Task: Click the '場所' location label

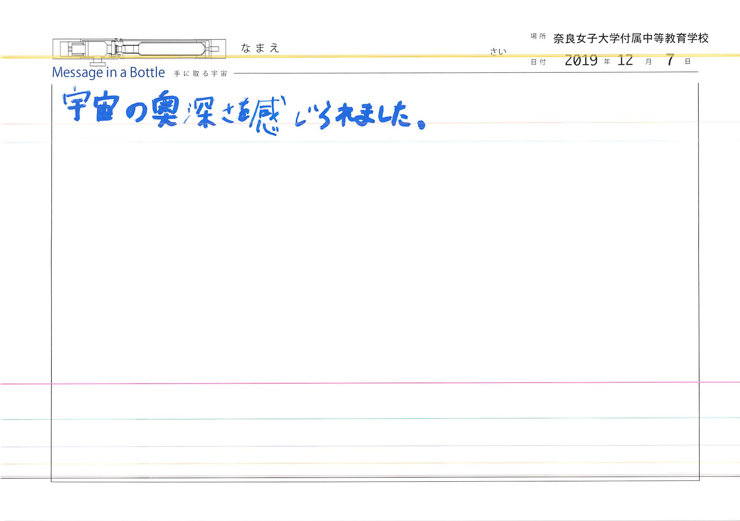Action: point(538,36)
